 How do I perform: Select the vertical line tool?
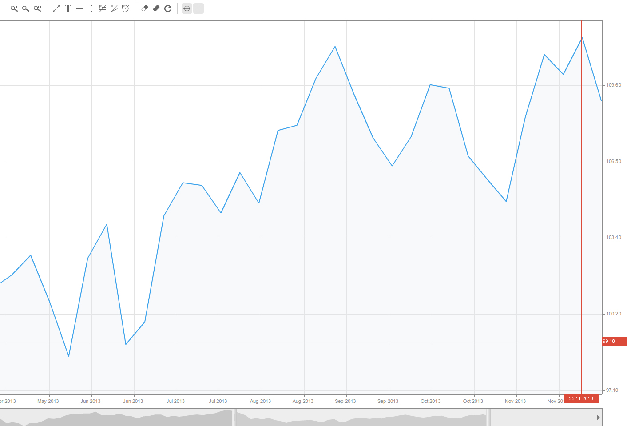pyautogui.click(x=91, y=8)
